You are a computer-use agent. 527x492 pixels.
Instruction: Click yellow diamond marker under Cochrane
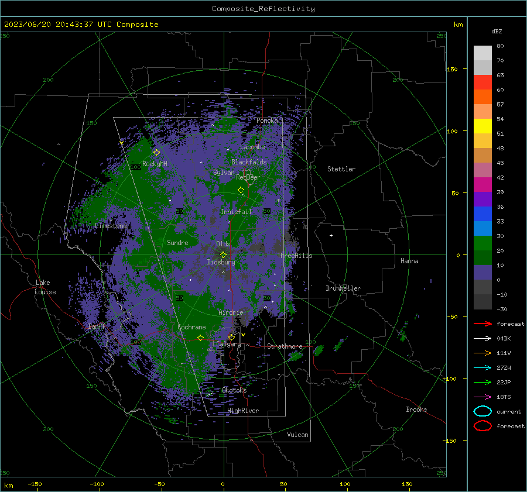pyautogui.click(x=200, y=338)
